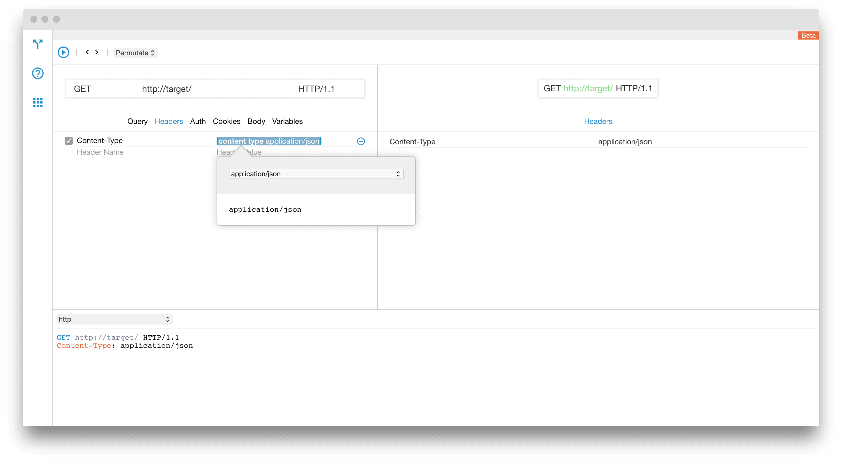Click the GET method field
The width and height of the screenshot is (842, 467).
tap(82, 89)
